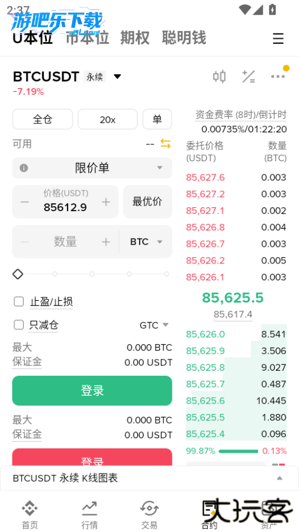Tap the transfer funds arrows icon
Viewport: 299px width, 532px height.
pyautogui.click(x=166, y=144)
